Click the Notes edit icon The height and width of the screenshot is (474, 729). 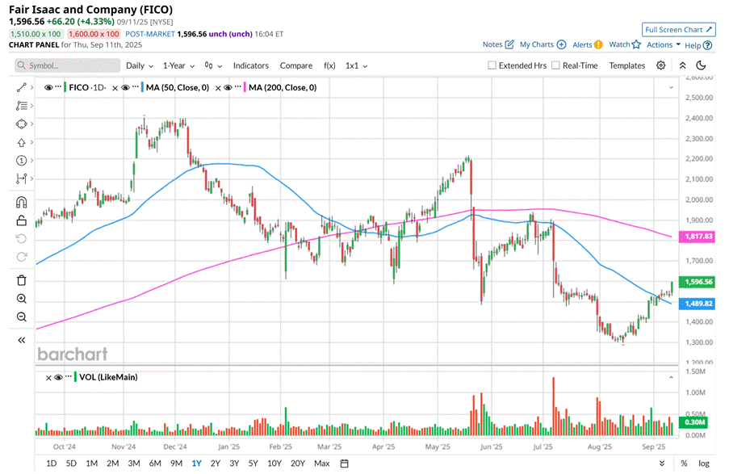[x=509, y=44]
